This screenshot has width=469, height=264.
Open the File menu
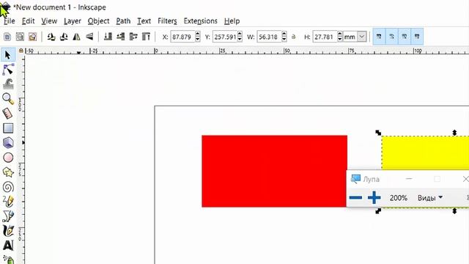point(10,21)
